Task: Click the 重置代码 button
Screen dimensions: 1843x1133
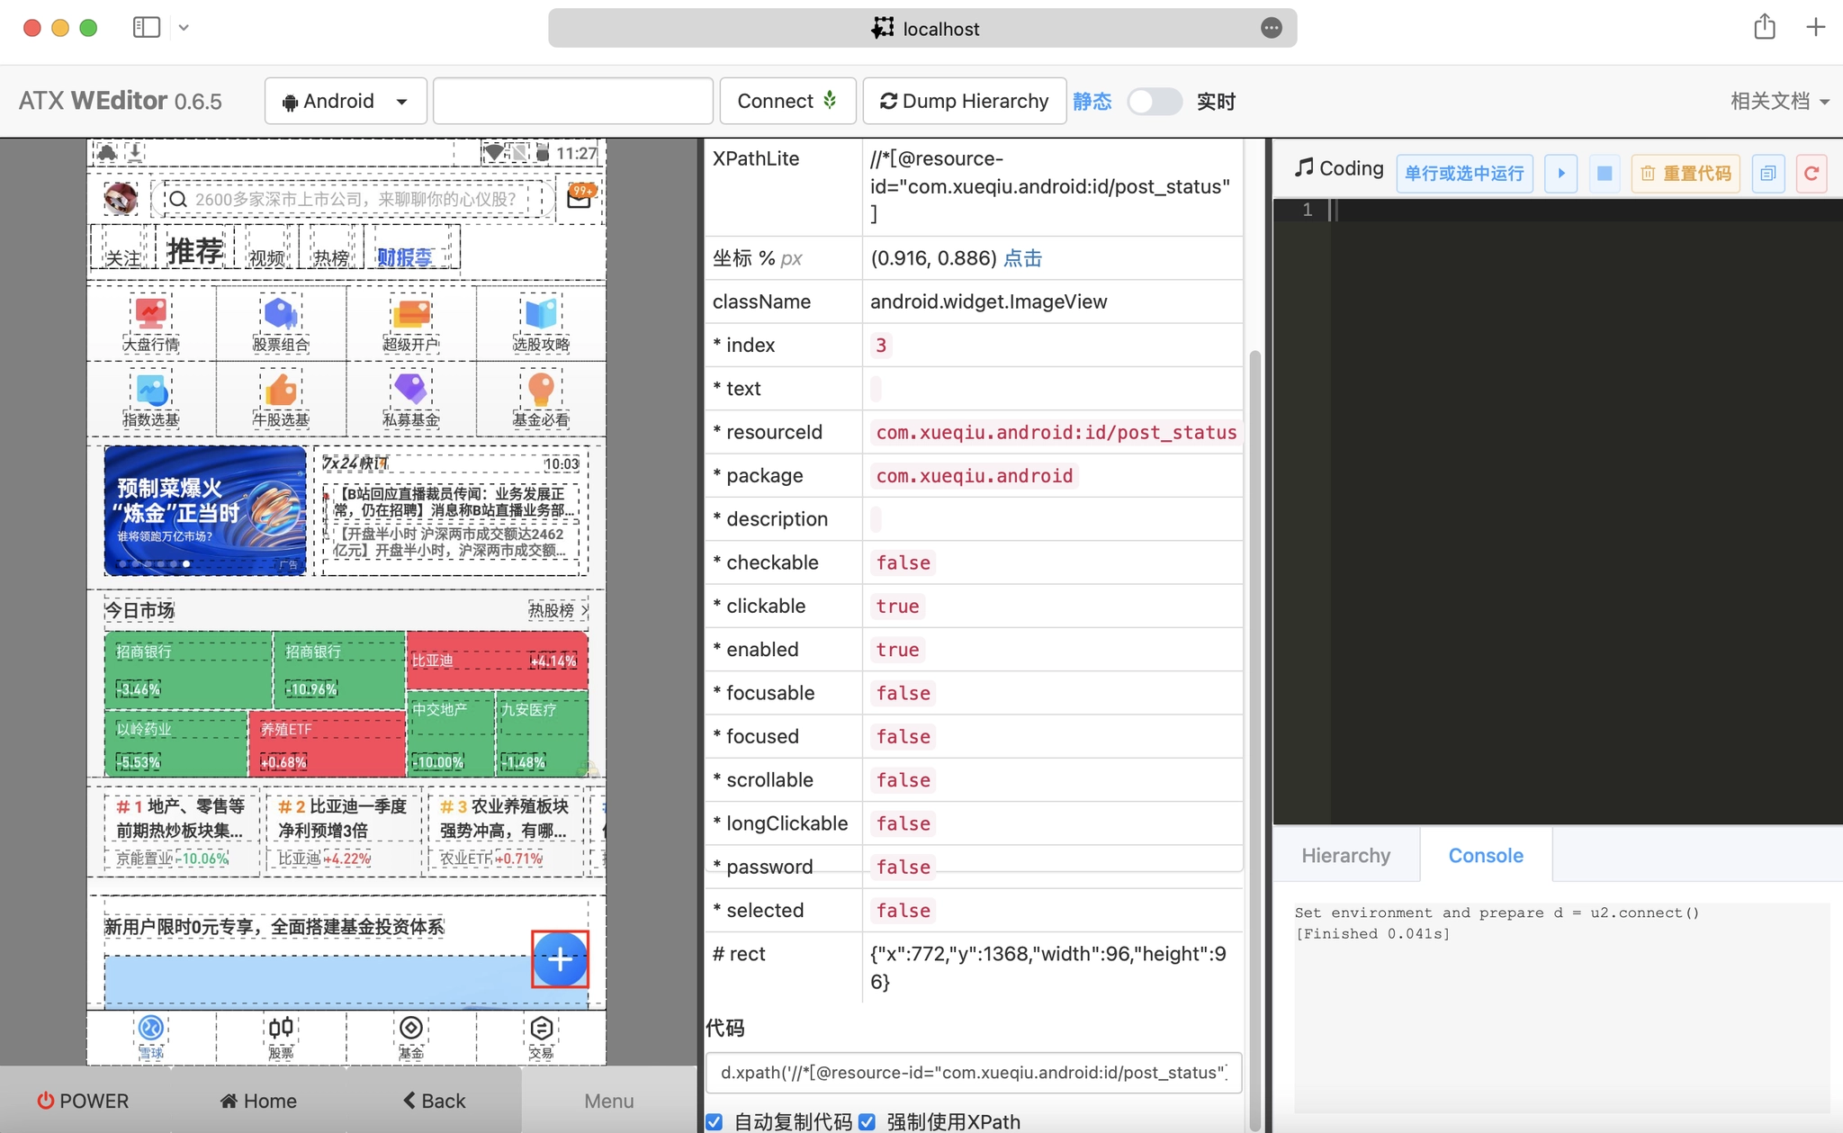Action: (x=1686, y=173)
